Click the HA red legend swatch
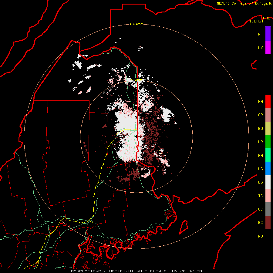Image resolution: width=273 pixels, height=273 pixels. point(268,101)
